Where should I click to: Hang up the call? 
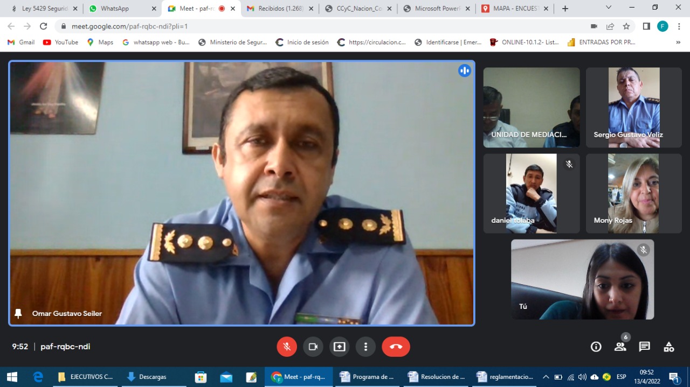pos(396,347)
